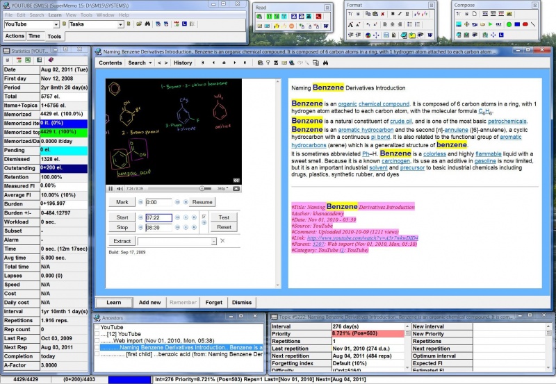Click the Add new button
This screenshot has height=384, width=556.
point(149,303)
